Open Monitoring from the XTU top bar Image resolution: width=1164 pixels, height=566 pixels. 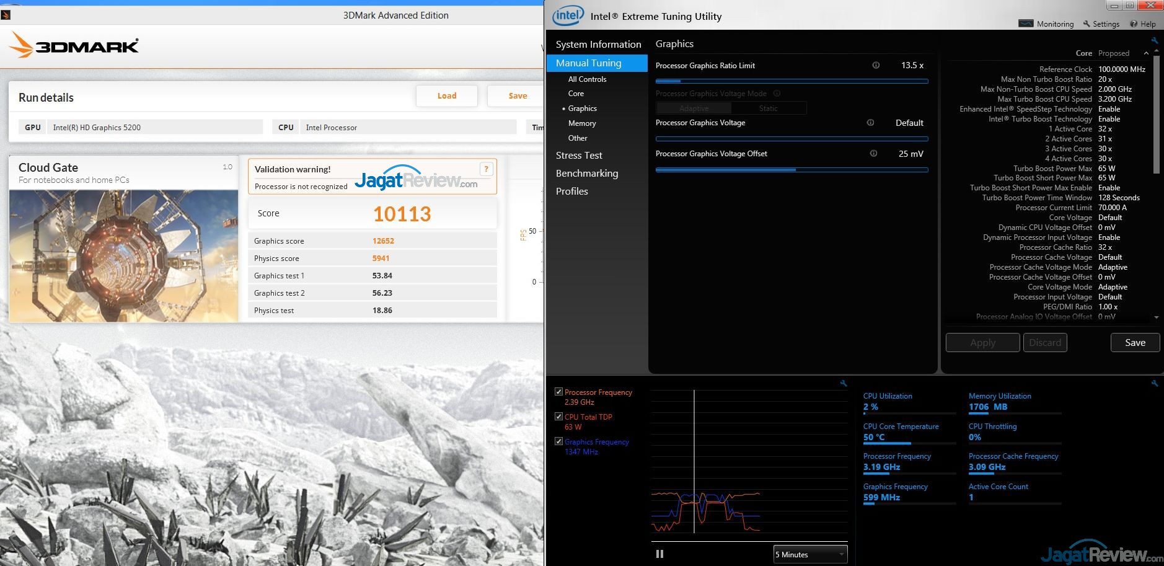click(1047, 24)
